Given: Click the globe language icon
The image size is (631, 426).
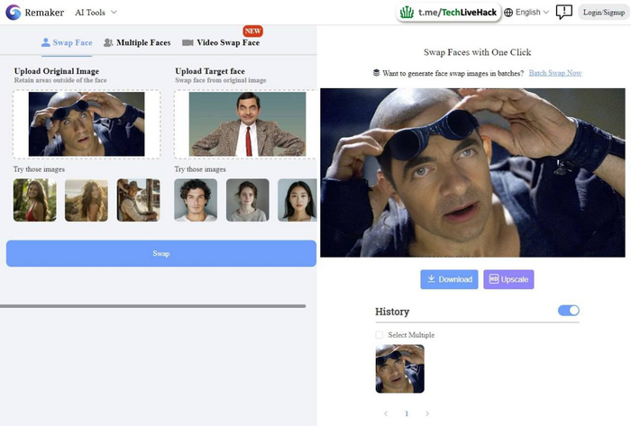Looking at the screenshot, I should click(508, 13).
